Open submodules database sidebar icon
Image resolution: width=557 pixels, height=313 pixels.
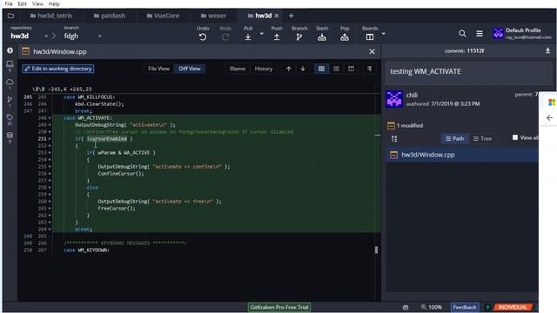pyautogui.click(x=10, y=136)
